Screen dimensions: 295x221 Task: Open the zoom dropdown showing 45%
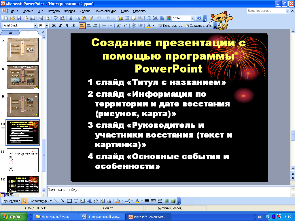[192, 18]
